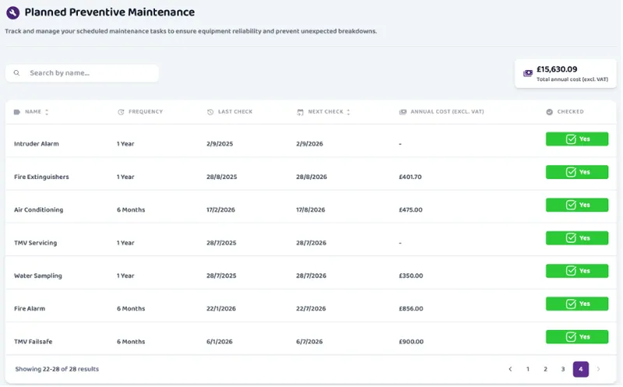The image size is (623, 387).
Task: Click the tag icon in Name column header
Action: point(17,112)
